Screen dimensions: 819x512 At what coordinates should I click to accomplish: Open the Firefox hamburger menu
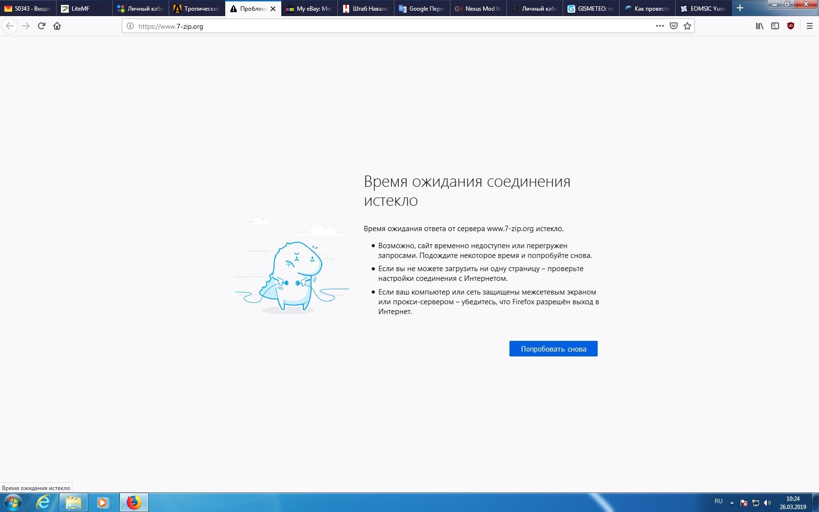click(810, 26)
